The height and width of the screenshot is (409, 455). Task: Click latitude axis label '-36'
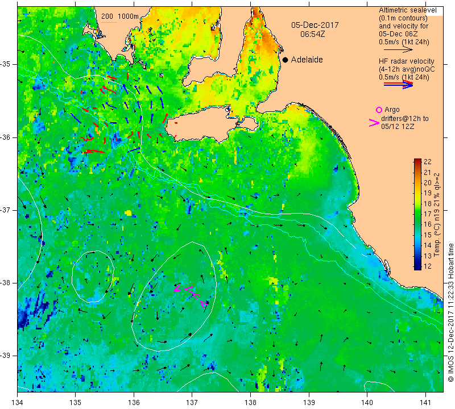[6, 137]
